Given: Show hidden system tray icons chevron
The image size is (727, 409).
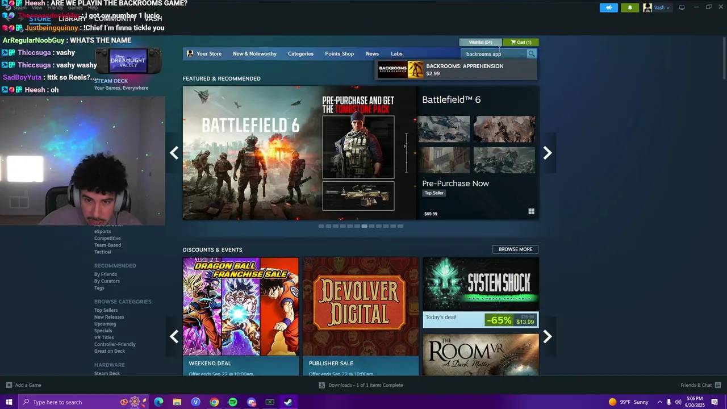Looking at the screenshot, I should 659,402.
